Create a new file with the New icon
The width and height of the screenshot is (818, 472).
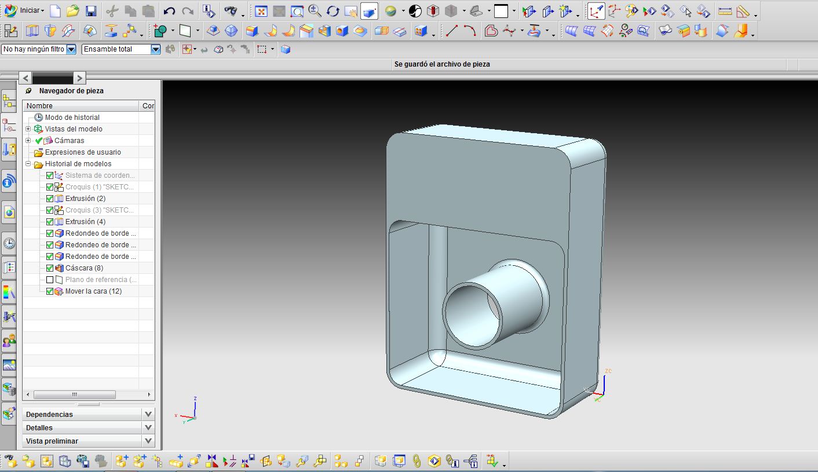55,10
